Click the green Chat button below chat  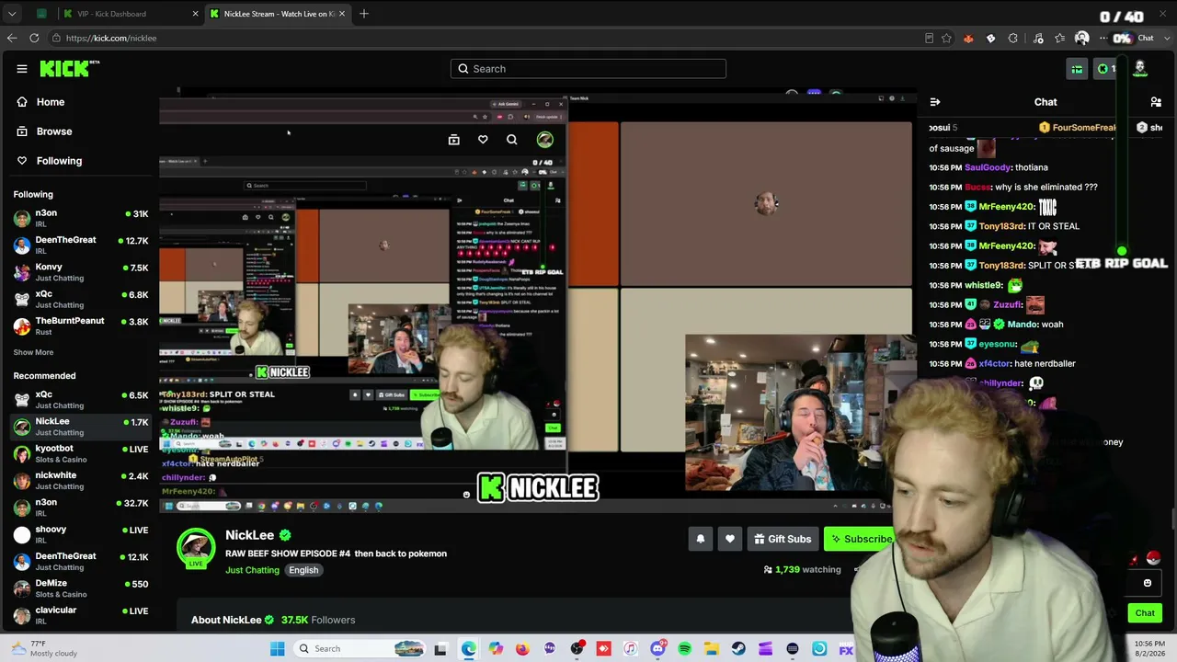point(1145,613)
